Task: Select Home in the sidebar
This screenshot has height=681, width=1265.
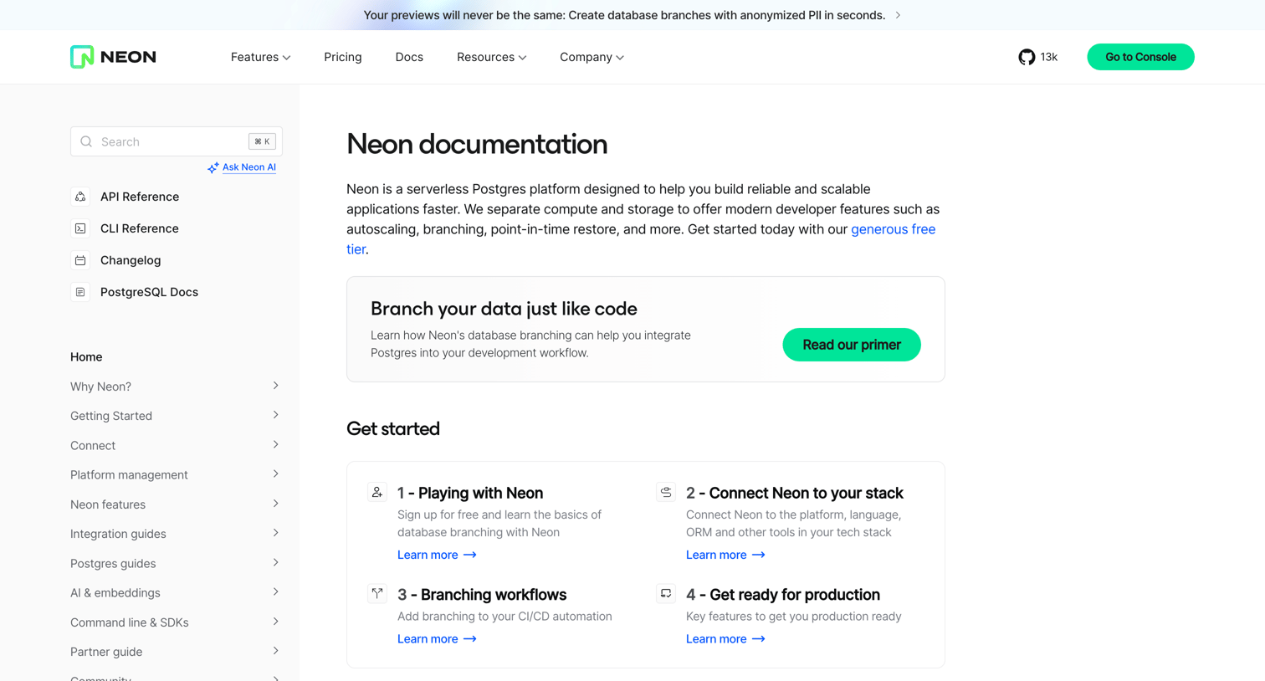Action: pyautogui.click(x=86, y=356)
